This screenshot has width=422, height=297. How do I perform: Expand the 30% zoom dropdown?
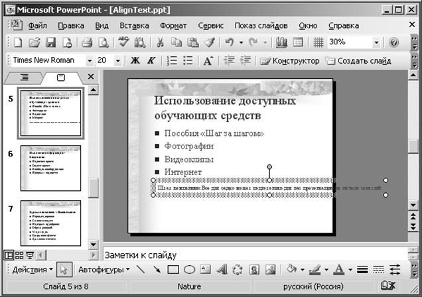376,42
